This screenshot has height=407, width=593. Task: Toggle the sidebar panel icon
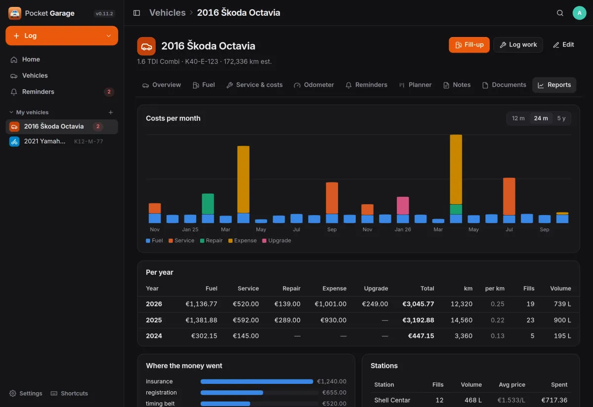[137, 13]
